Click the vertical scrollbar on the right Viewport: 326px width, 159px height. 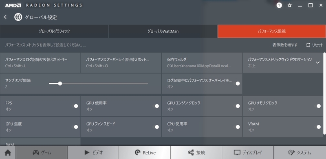click(x=324, y=93)
